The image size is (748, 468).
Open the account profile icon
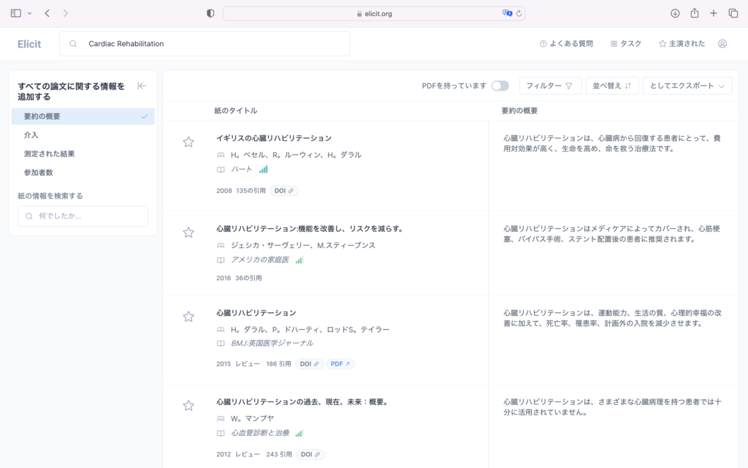click(722, 44)
